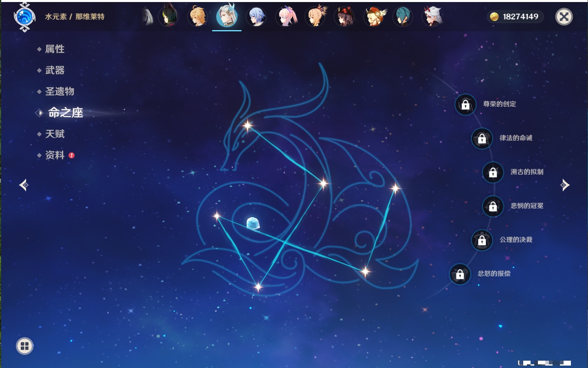Open the 武器 weapon menu
The height and width of the screenshot is (368, 588).
[x=55, y=70]
